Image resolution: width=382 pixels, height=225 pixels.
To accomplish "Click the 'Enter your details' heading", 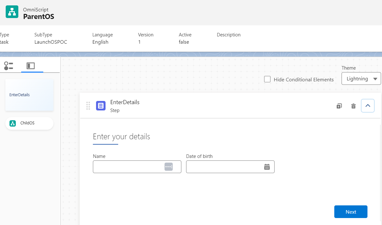I will [x=121, y=137].
